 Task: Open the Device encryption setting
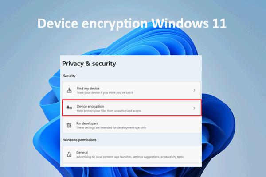pyautogui.click(x=132, y=108)
